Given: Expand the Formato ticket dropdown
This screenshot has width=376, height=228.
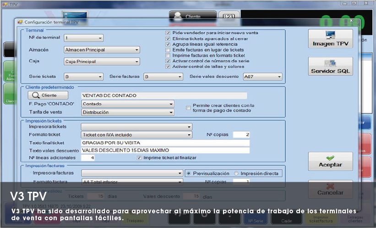Looking at the screenshot, I should pos(136,135).
